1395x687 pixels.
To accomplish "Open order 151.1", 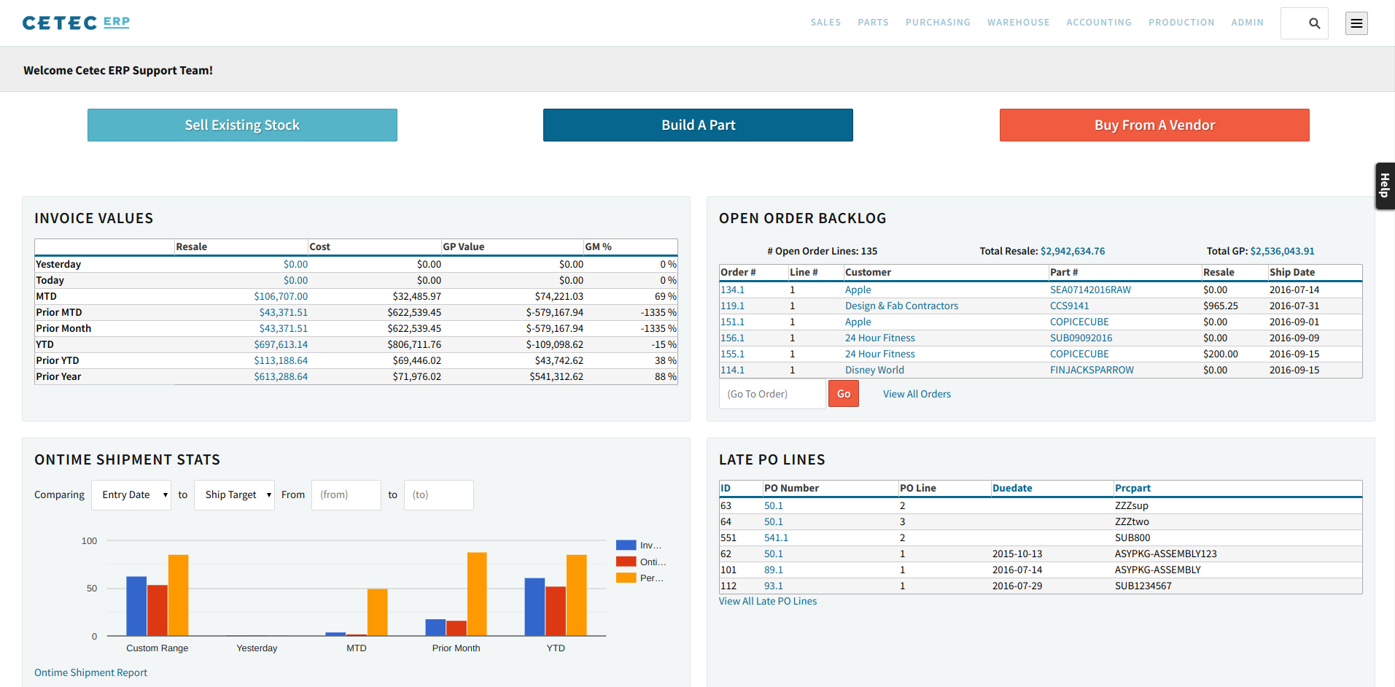I will tap(733, 322).
